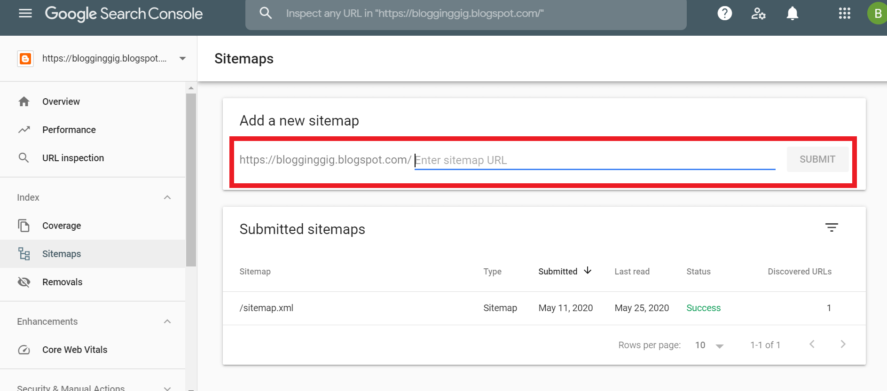Open the Performance menu item
The image size is (887, 391).
(x=93, y=130)
